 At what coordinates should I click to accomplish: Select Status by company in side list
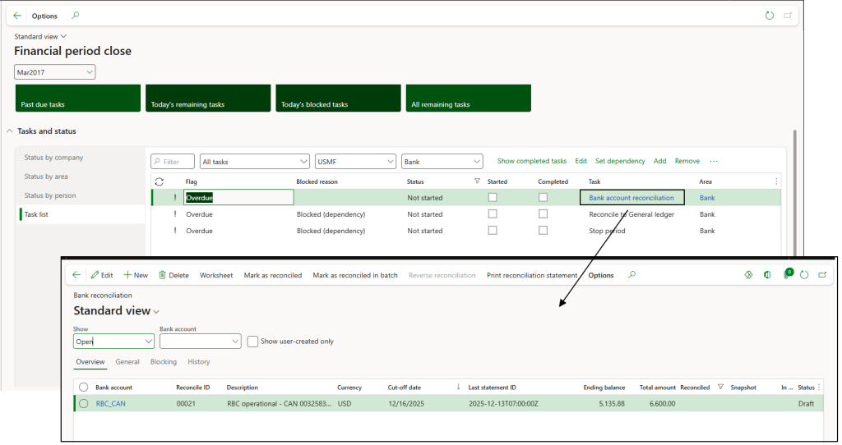(54, 158)
